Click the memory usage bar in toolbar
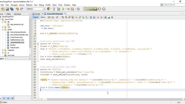This screenshot has width=185, height=104. pyautogui.click(x=90, y=9)
